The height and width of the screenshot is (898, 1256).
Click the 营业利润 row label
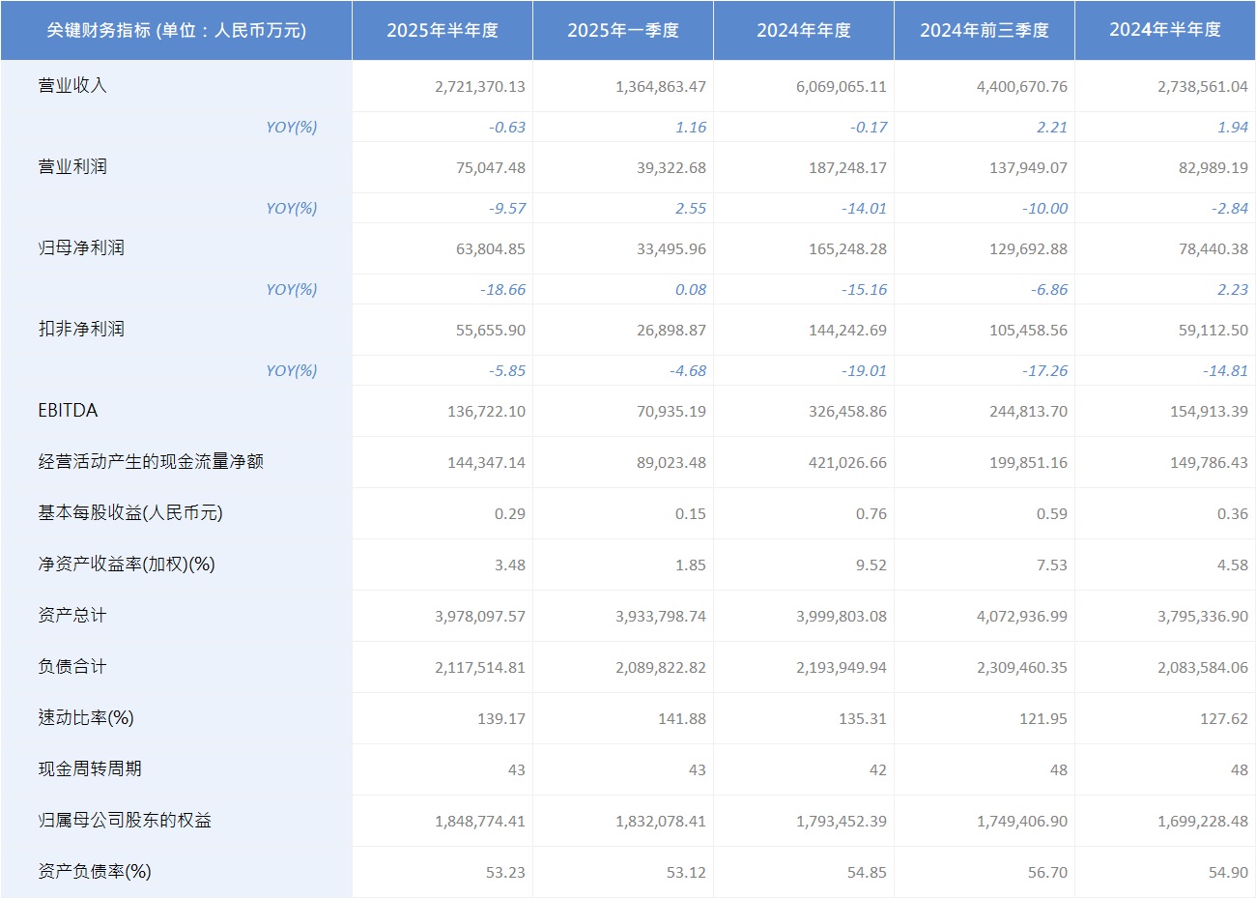[x=72, y=167]
